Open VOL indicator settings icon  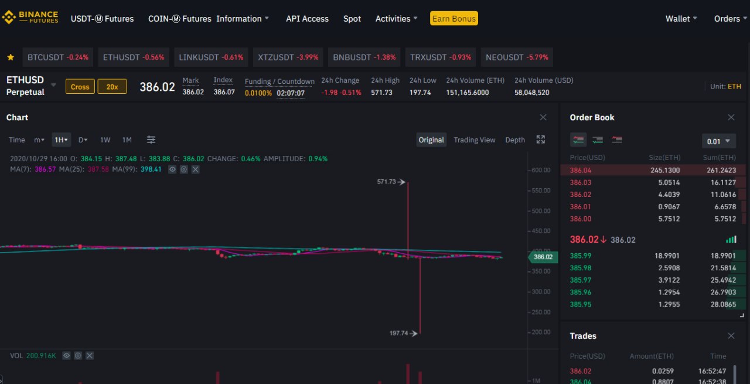(x=78, y=355)
